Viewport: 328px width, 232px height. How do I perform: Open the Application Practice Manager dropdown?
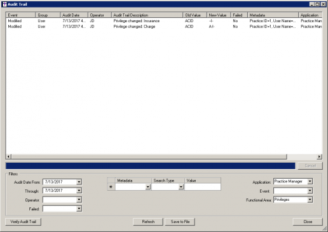coord(310,181)
